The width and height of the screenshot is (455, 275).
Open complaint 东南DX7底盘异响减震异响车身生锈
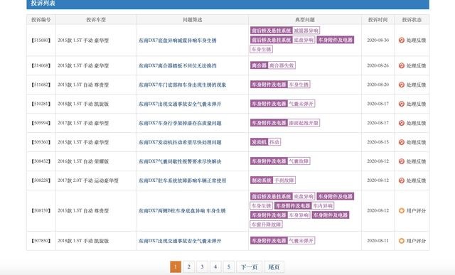(177, 41)
